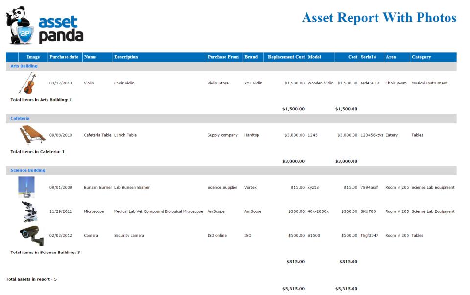Open the Bunsen Burner image
The height and width of the screenshot is (295, 470).
(x=27, y=187)
